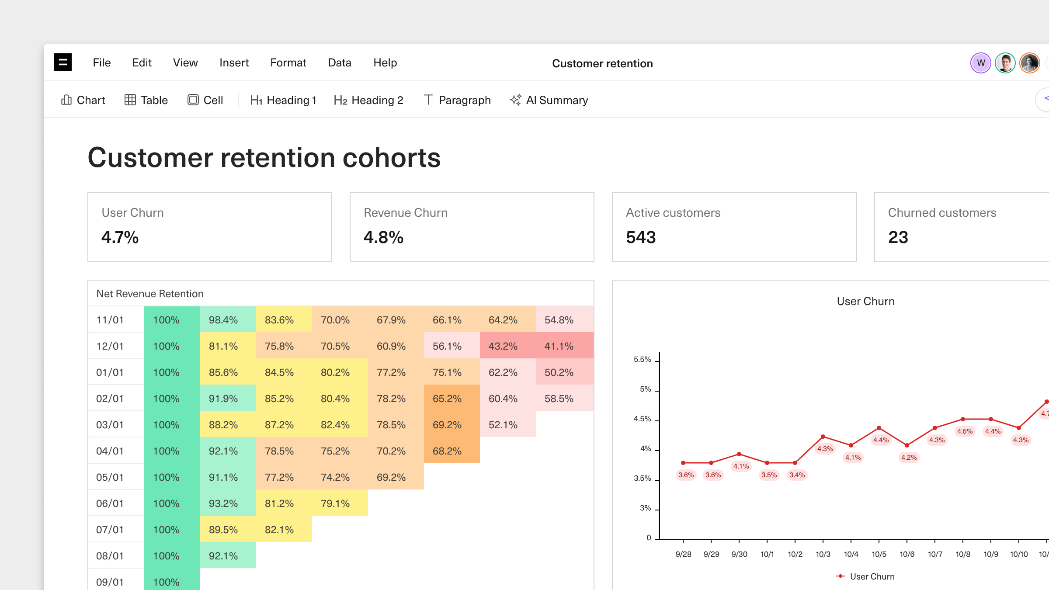Click the purple W user avatar

pyautogui.click(x=981, y=63)
